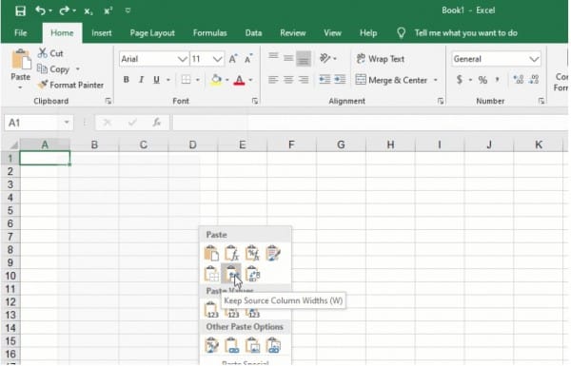Click inside the formula bar
The image size is (571, 366).
pyautogui.click(x=369, y=123)
